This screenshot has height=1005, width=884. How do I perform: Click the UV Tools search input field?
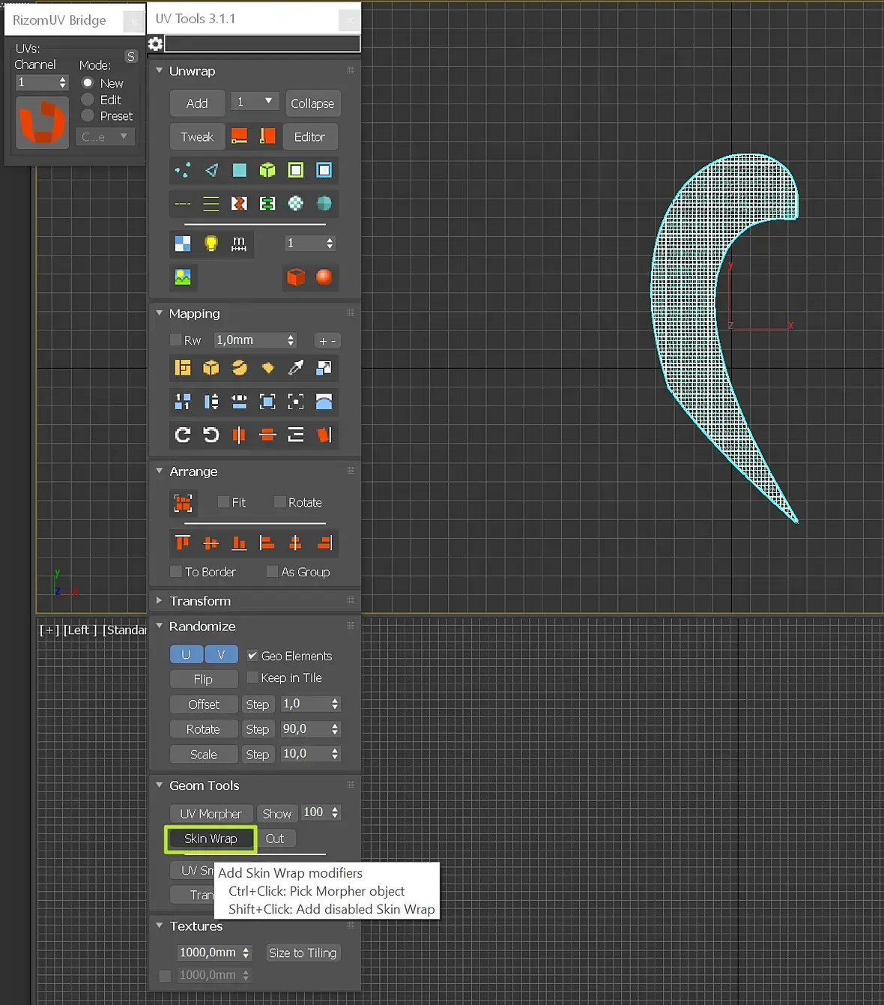pos(262,44)
